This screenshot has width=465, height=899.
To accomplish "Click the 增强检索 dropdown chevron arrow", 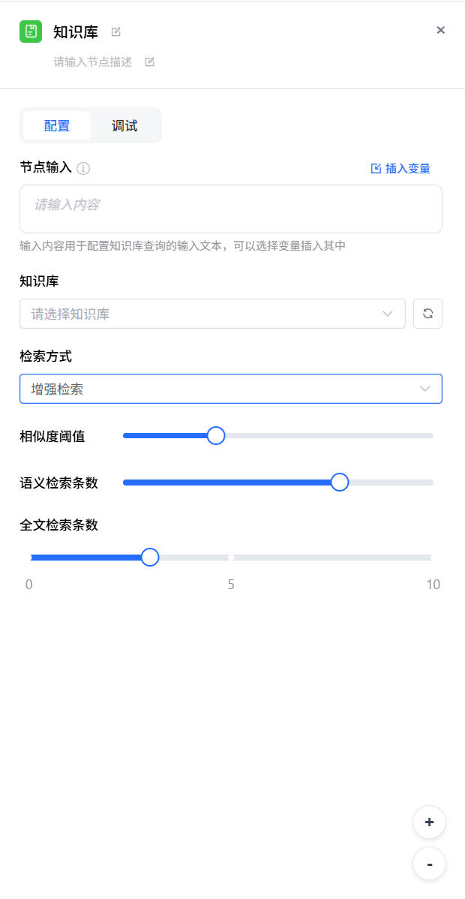I will coord(425,389).
